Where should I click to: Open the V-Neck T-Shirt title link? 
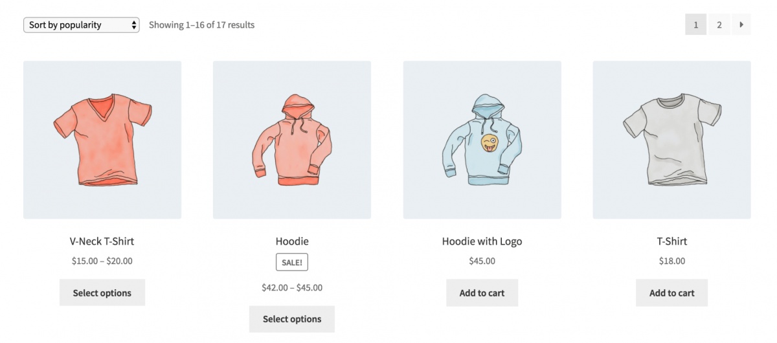point(102,241)
